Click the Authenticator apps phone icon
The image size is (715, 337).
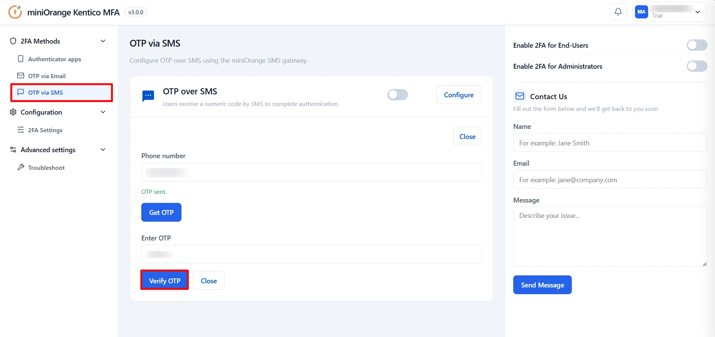coord(21,59)
